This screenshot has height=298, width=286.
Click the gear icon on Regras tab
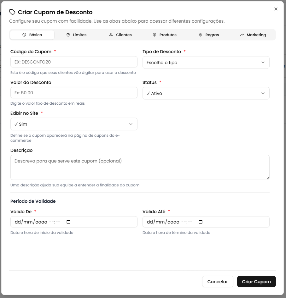(201, 35)
